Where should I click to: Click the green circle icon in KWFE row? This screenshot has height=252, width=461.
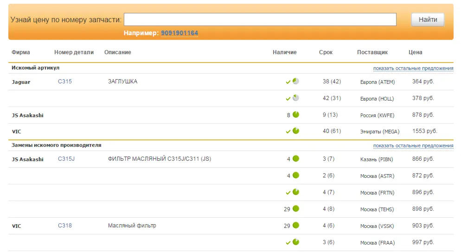pyautogui.click(x=296, y=114)
